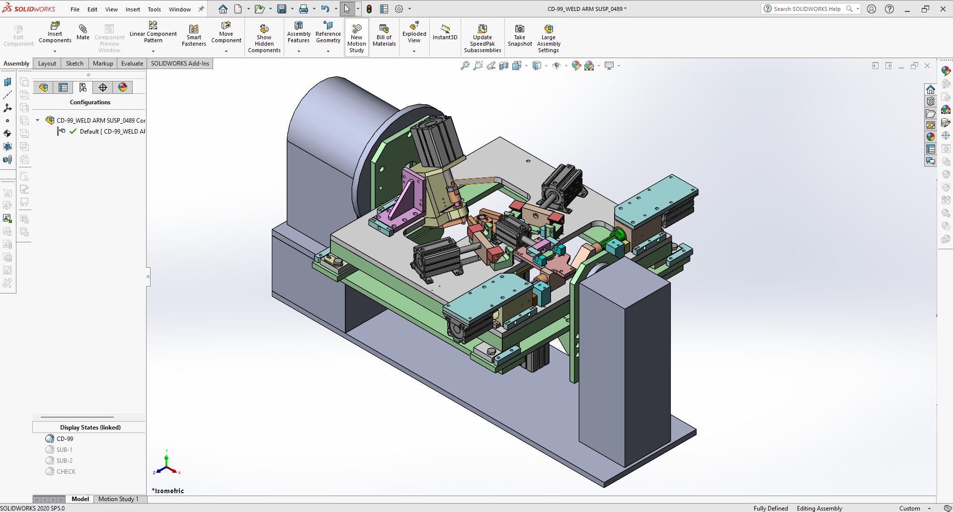The height and width of the screenshot is (512, 953).
Task: Click the Help question mark icon
Action: pos(889,9)
